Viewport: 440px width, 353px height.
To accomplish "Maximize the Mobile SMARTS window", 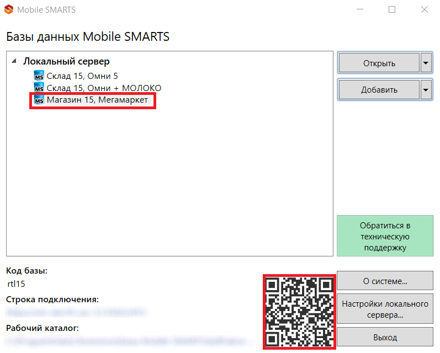I will (x=392, y=9).
